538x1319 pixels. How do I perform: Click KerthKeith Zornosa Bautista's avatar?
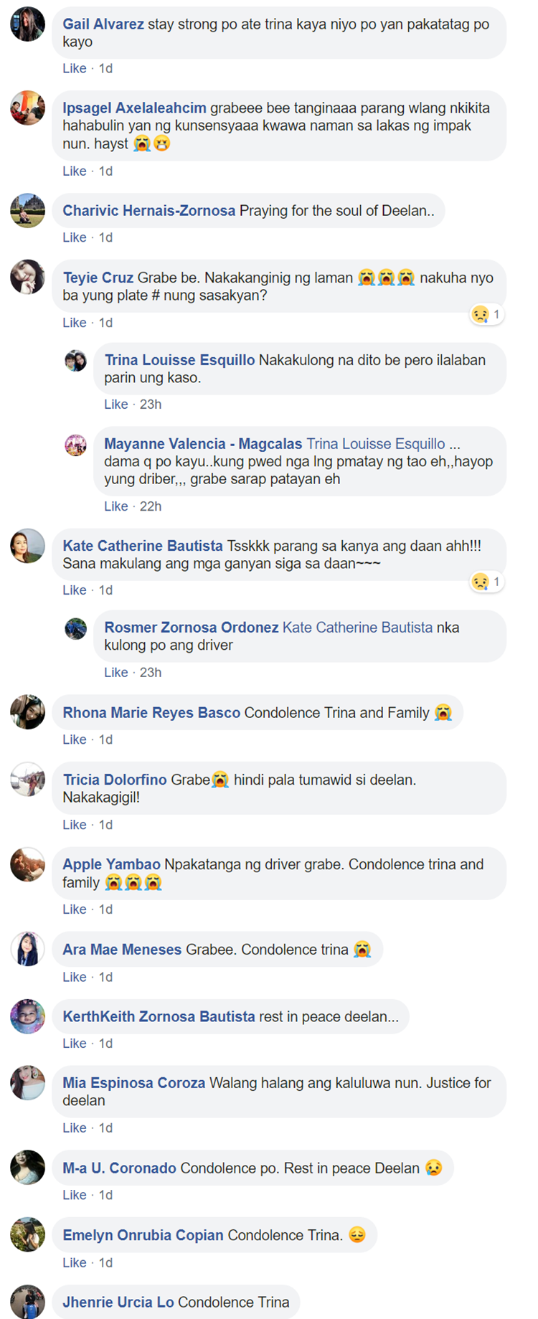pos(27,1017)
